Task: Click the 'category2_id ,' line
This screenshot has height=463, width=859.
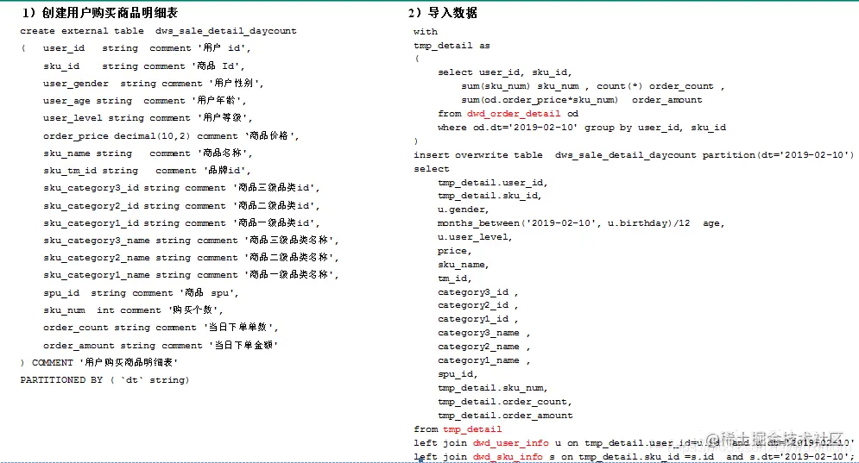Action: click(477, 305)
